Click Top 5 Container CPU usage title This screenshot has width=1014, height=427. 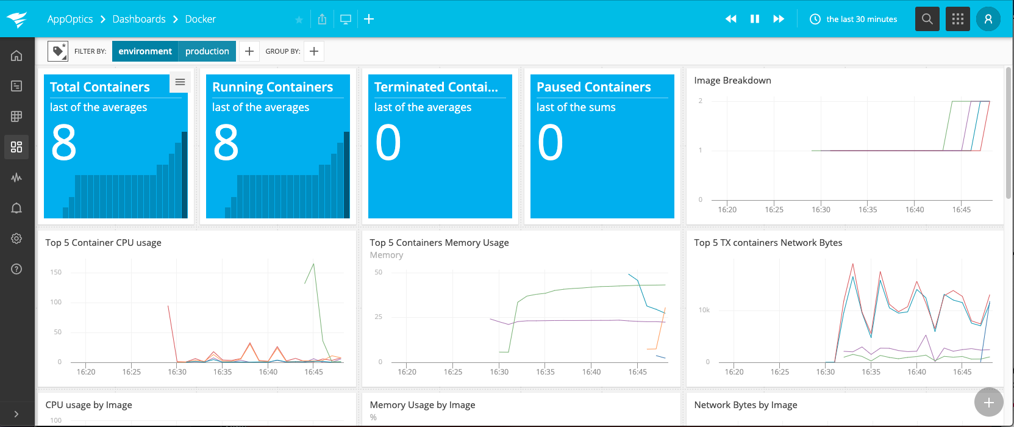click(103, 243)
